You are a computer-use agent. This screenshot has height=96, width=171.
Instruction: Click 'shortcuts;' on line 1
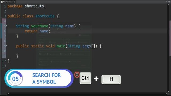point(35,6)
